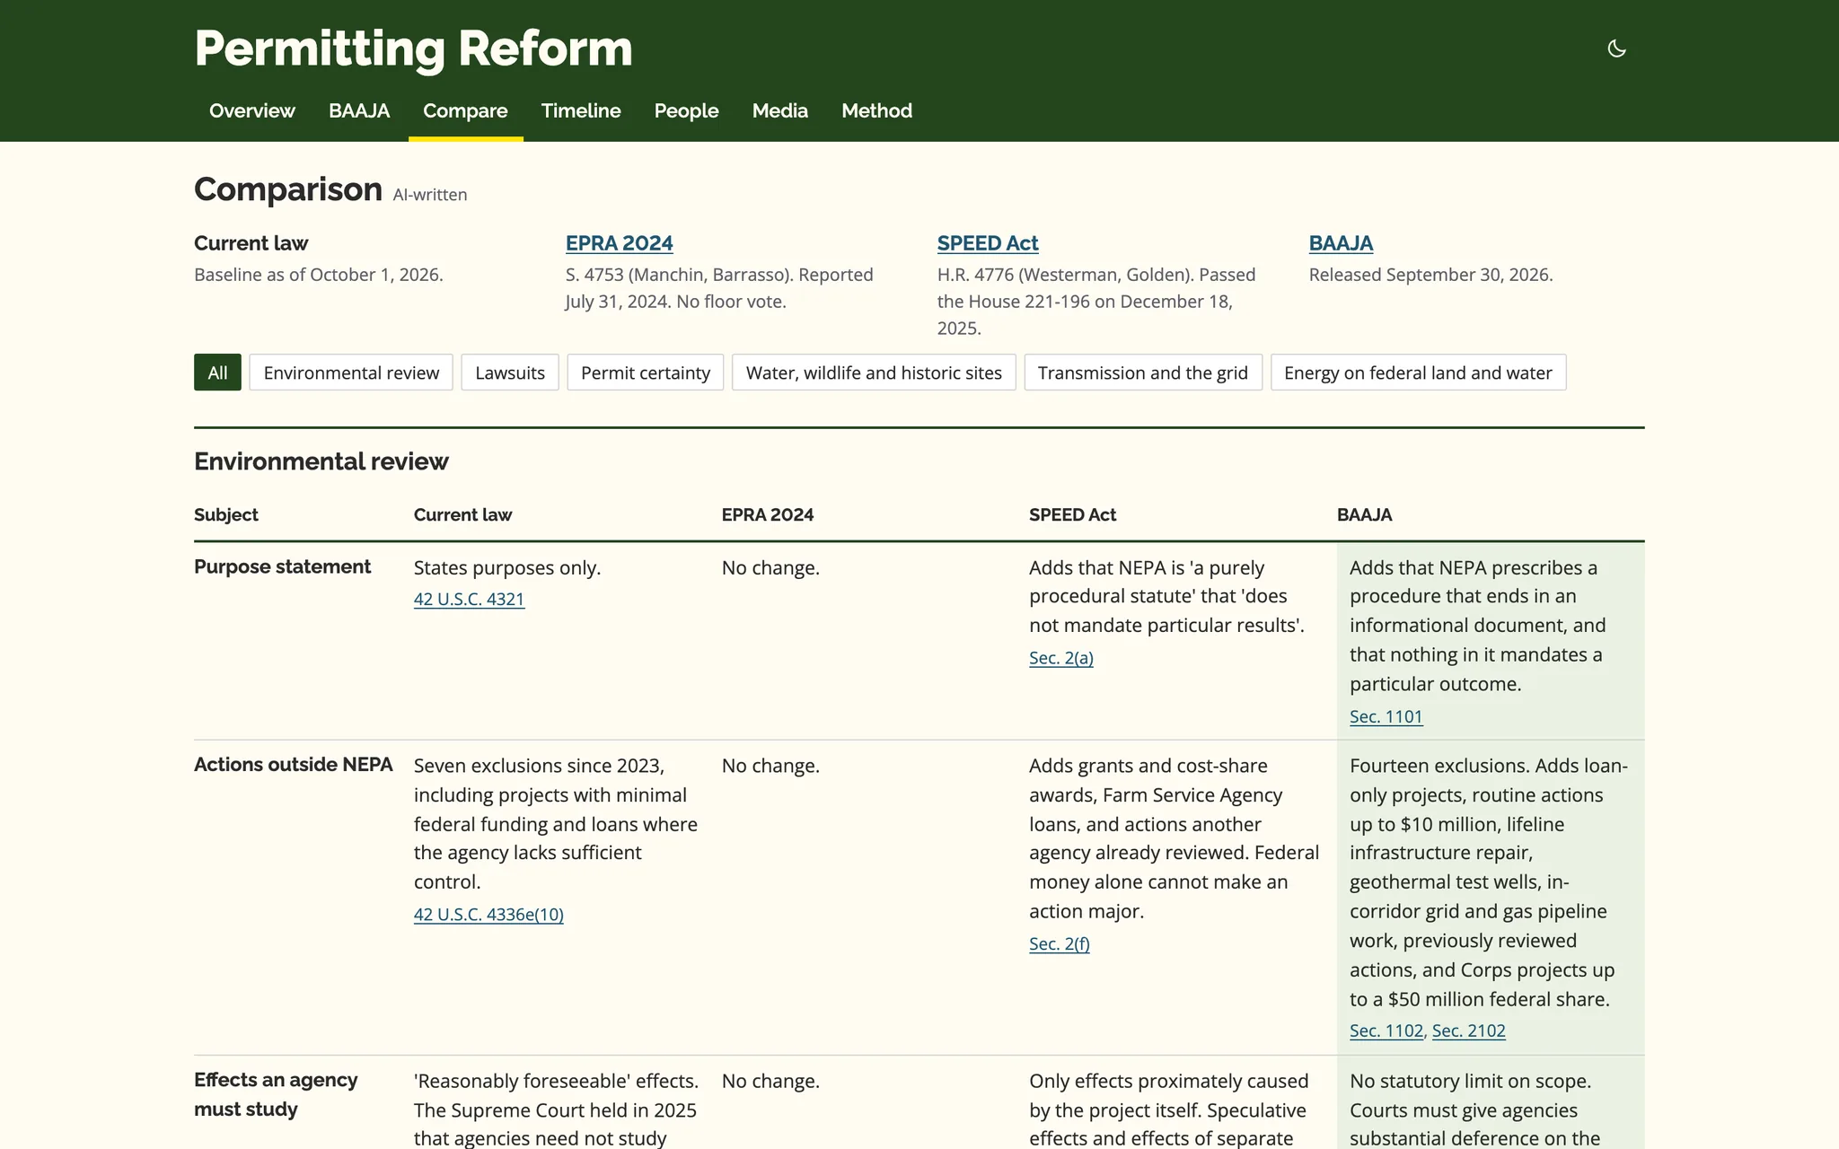
Task: Click 'Baseline as of October 1, 2026.' text
Action: [x=318, y=275]
